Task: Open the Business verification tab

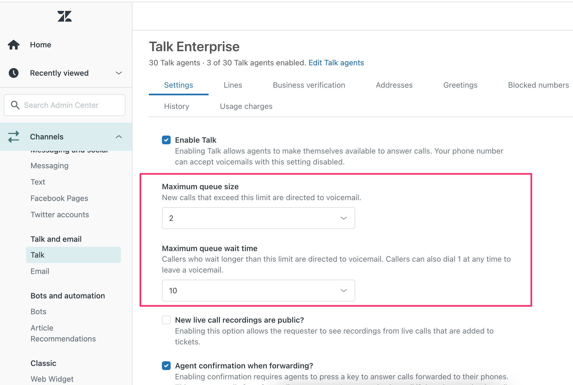Action: pos(309,85)
